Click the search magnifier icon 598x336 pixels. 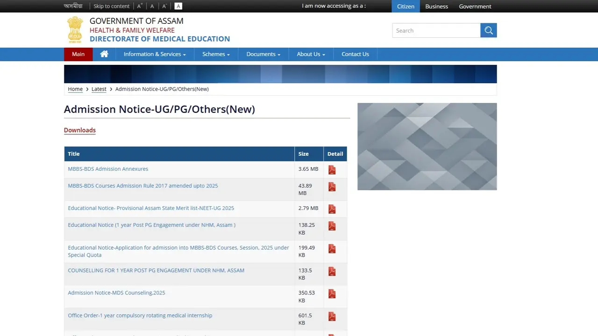click(488, 30)
